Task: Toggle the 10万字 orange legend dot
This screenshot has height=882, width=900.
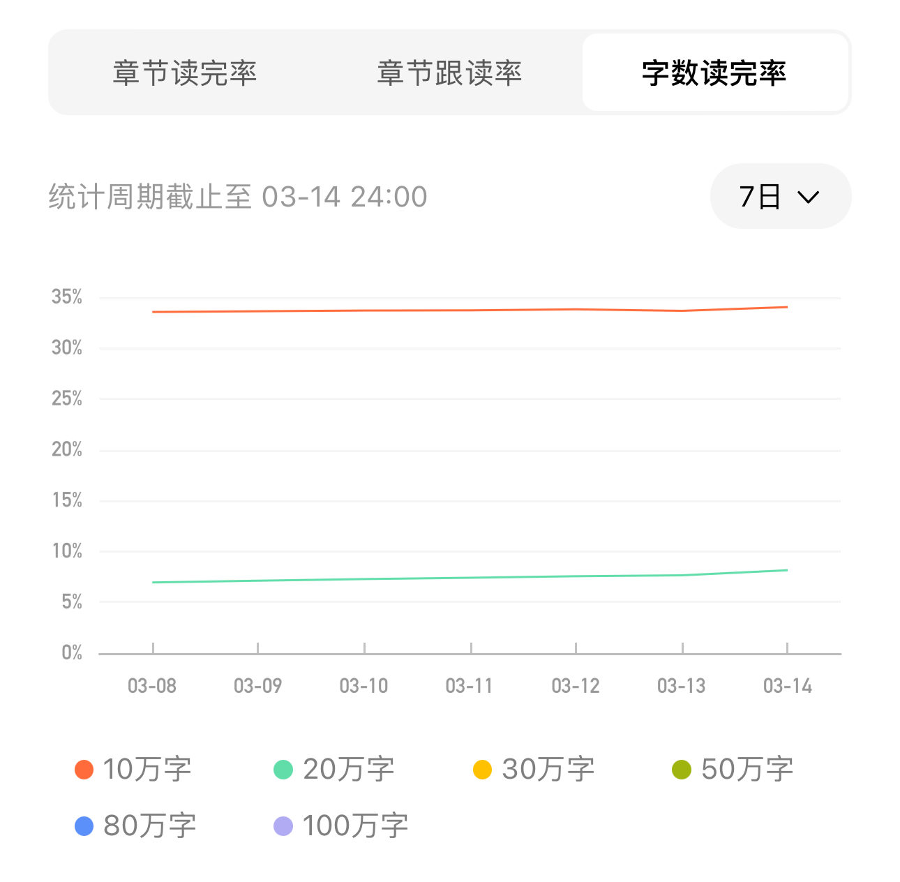Action: [84, 770]
